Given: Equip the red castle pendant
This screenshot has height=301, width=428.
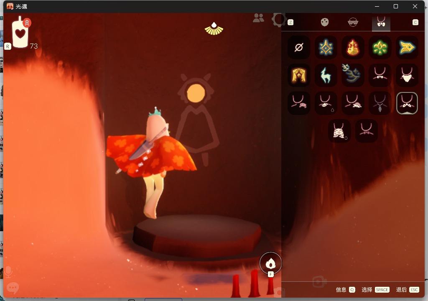Looking at the screenshot, I should click(353, 47).
